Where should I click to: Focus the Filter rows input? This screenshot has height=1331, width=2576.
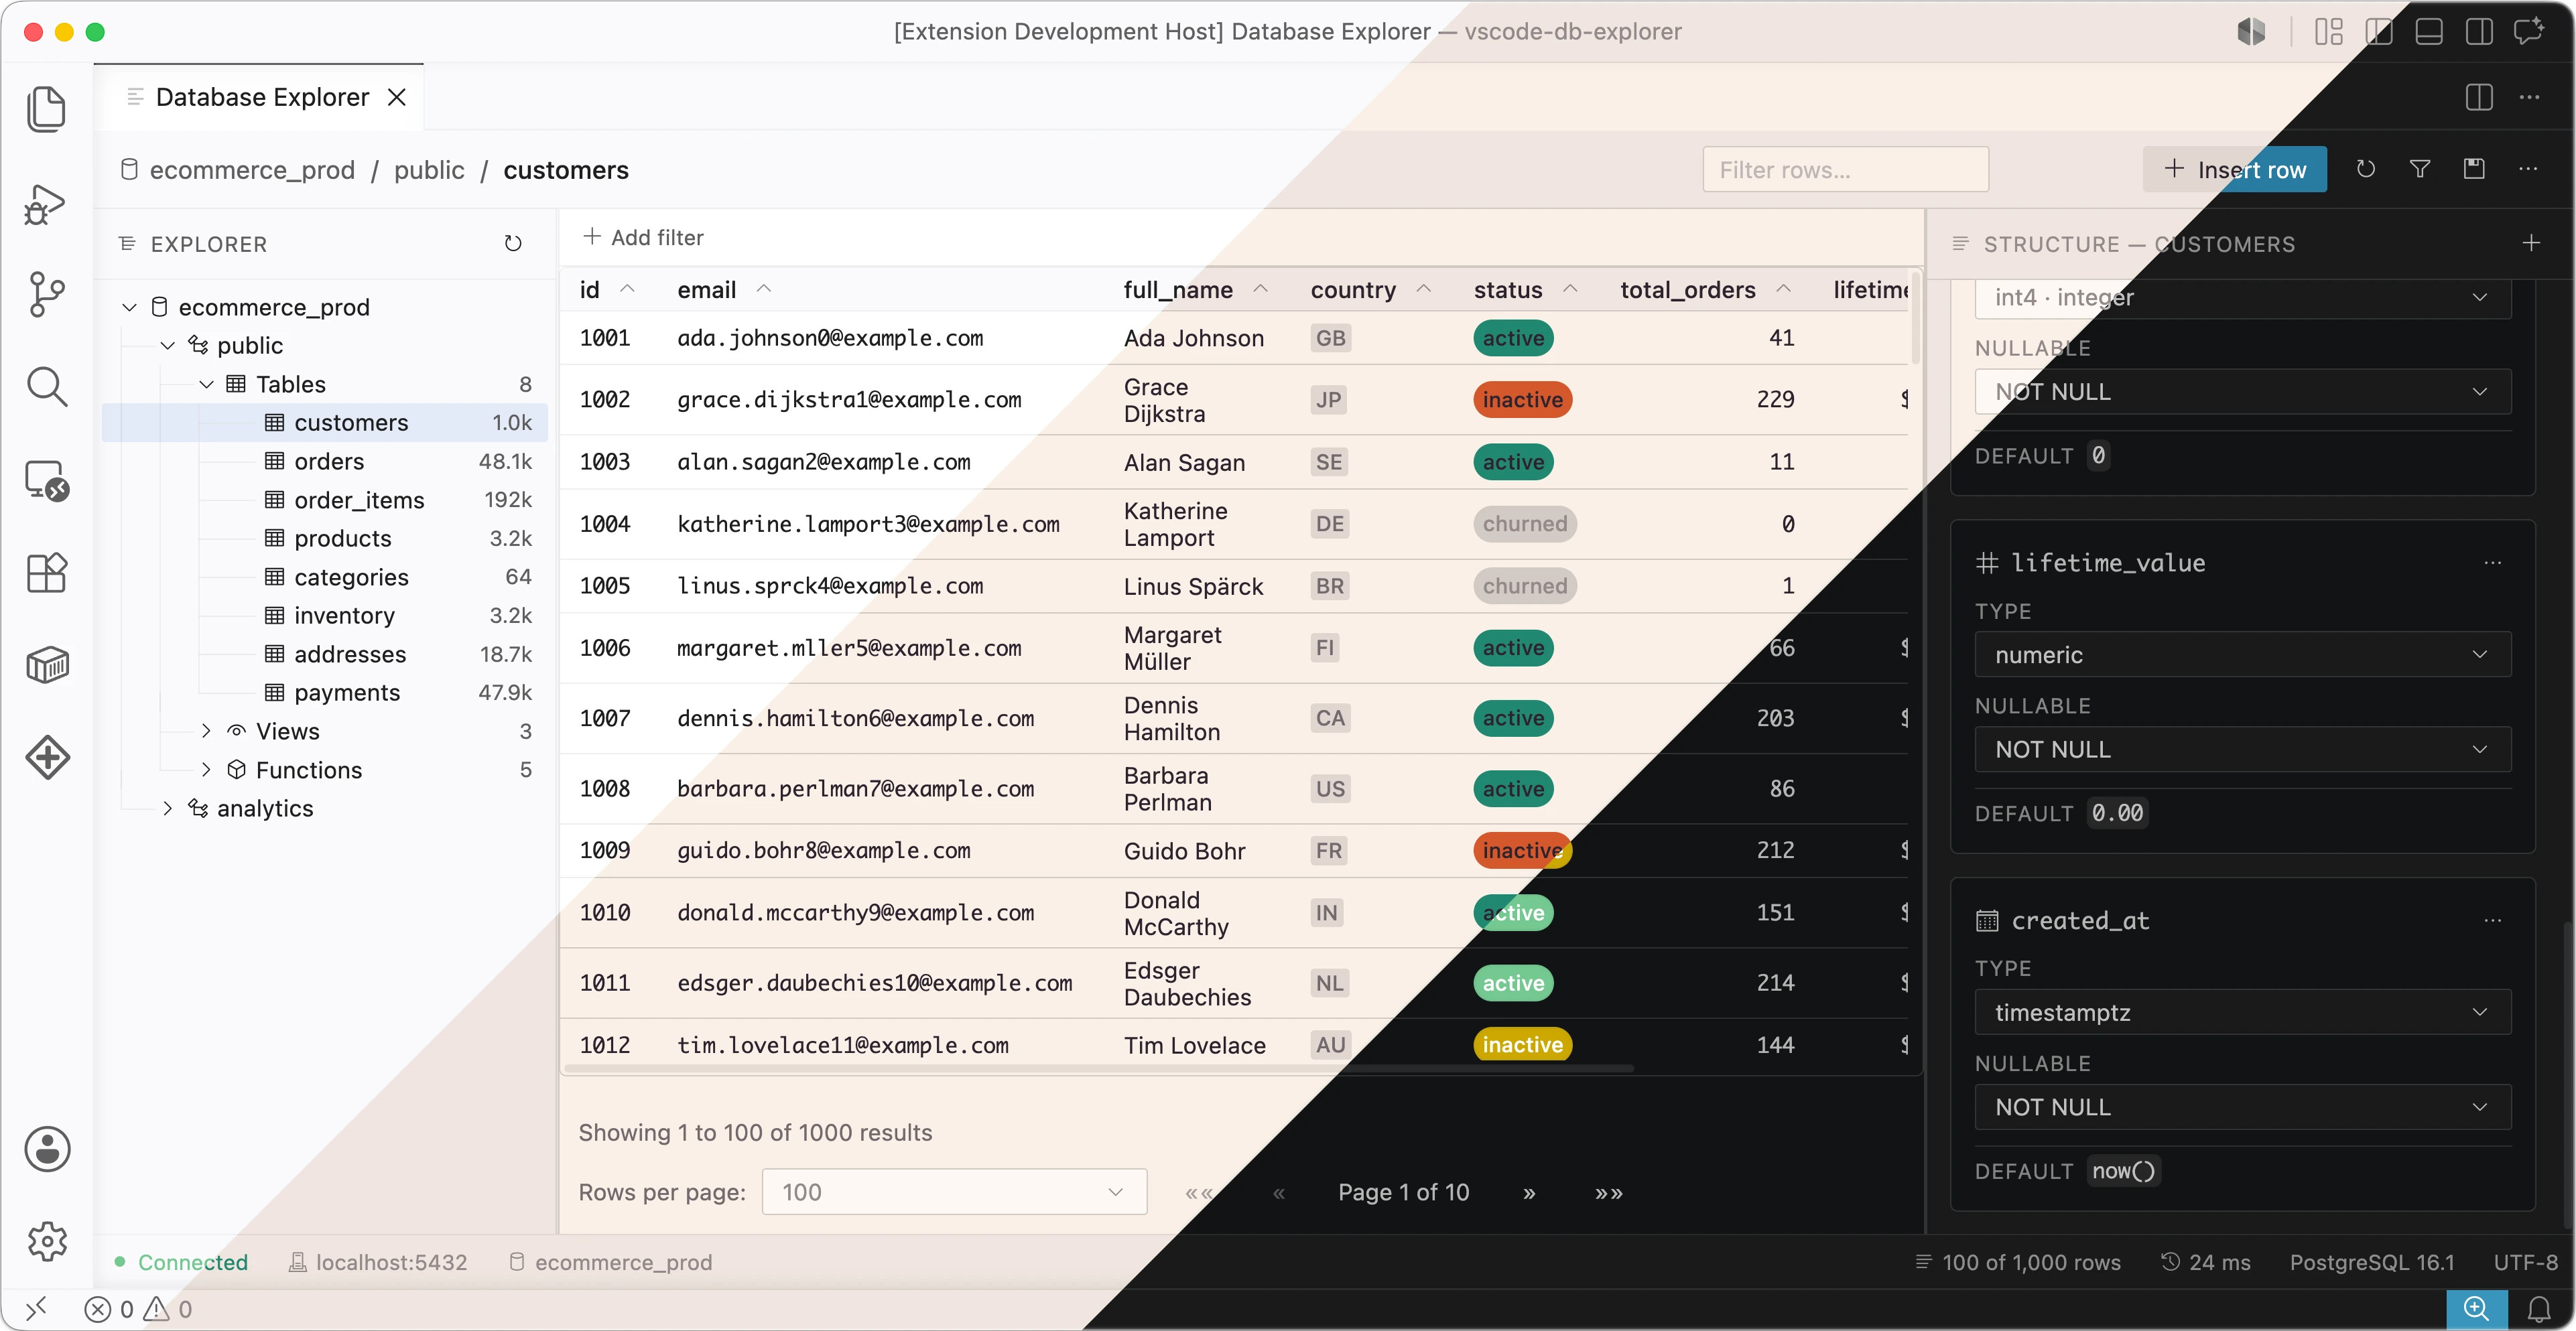1845,170
